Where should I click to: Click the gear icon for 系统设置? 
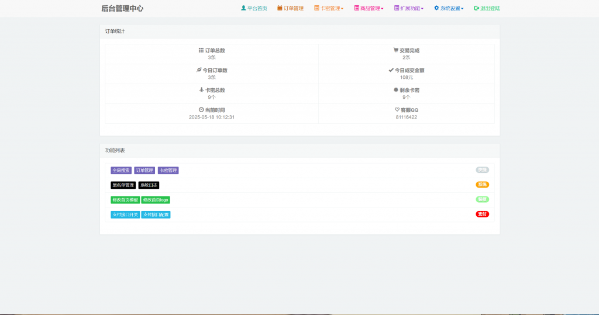coord(436,8)
